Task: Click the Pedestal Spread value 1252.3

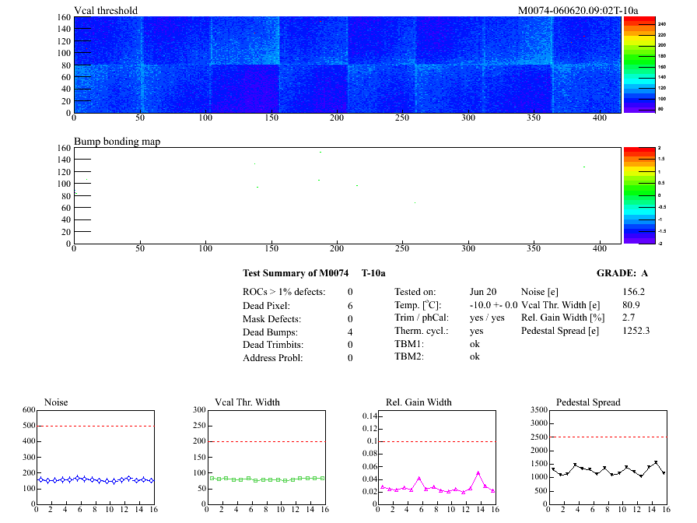Action: [636, 331]
